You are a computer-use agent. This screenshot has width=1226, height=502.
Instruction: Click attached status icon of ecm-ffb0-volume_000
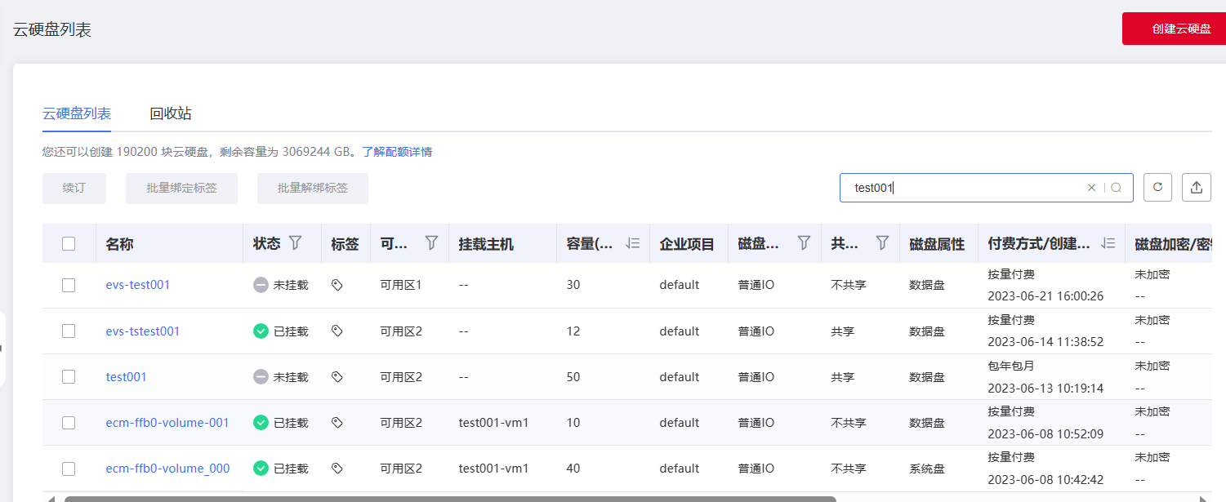point(261,468)
